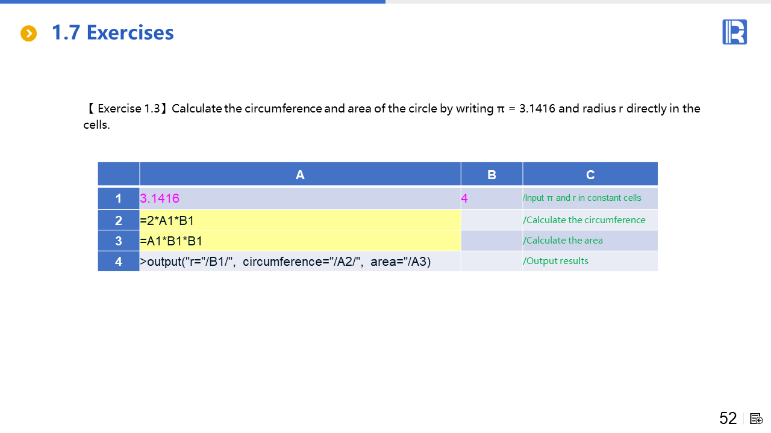
Task: Click the cell containing 3.1416
Action: [x=300, y=198]
